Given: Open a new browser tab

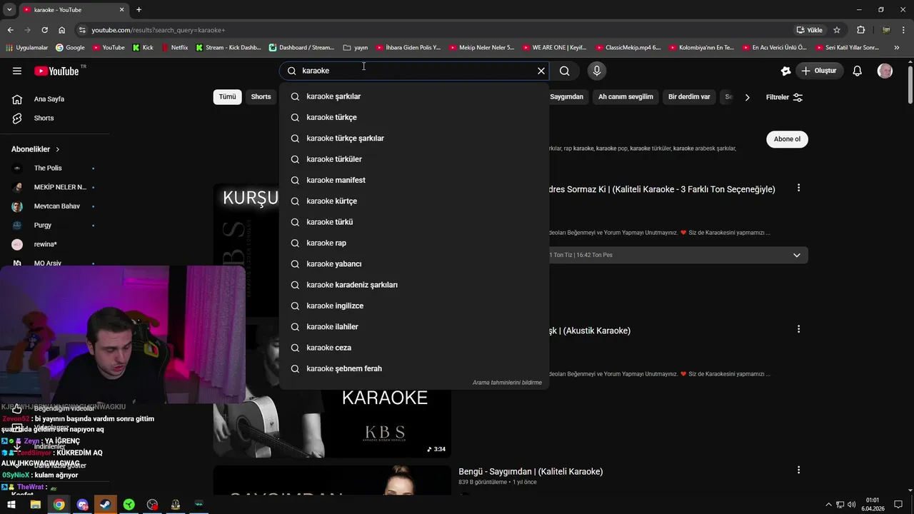Looking at the screenshot, I should pyautogui.click(x=139, y=10).
